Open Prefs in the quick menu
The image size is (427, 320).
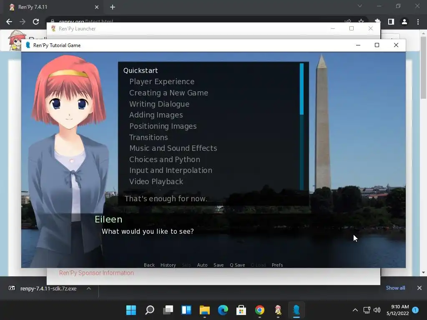pyautogui.click(x=277, y=265)
